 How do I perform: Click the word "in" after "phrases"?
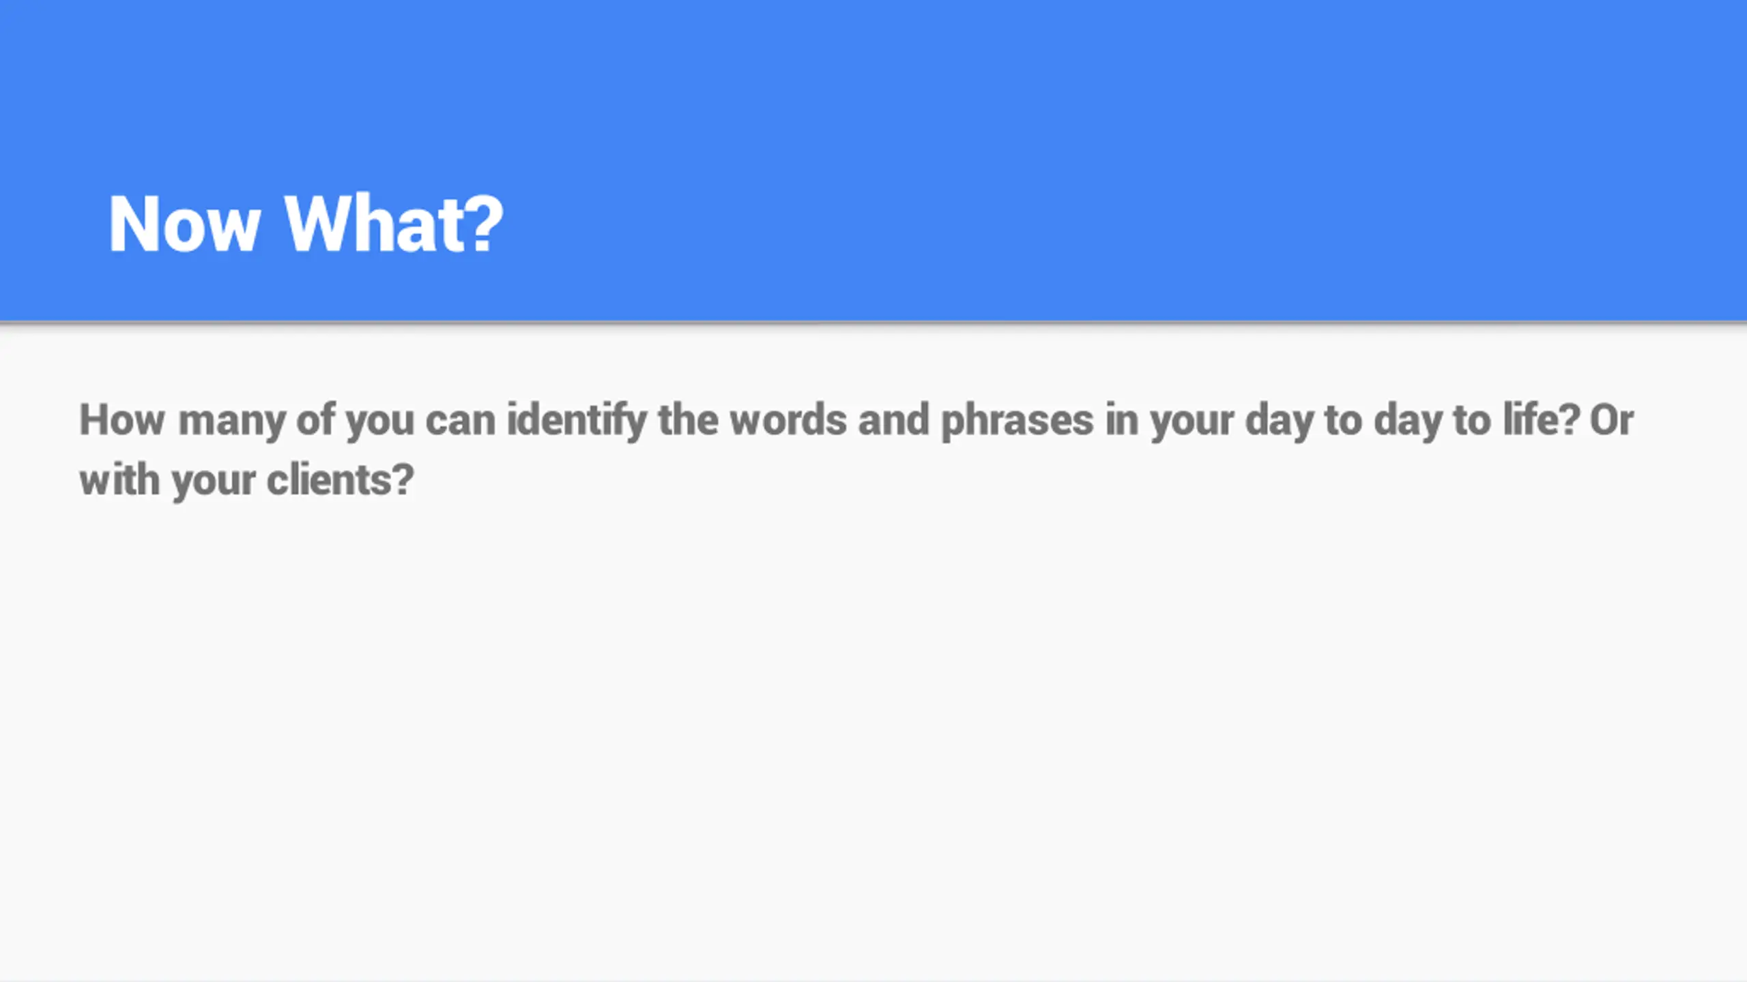coord(1122,419)
